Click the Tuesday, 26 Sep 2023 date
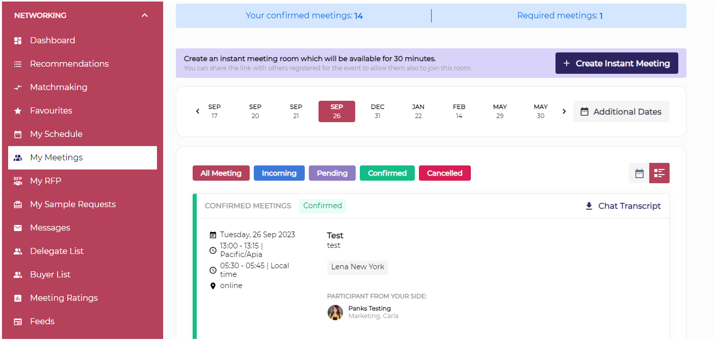716x340 pixels. 257,235
